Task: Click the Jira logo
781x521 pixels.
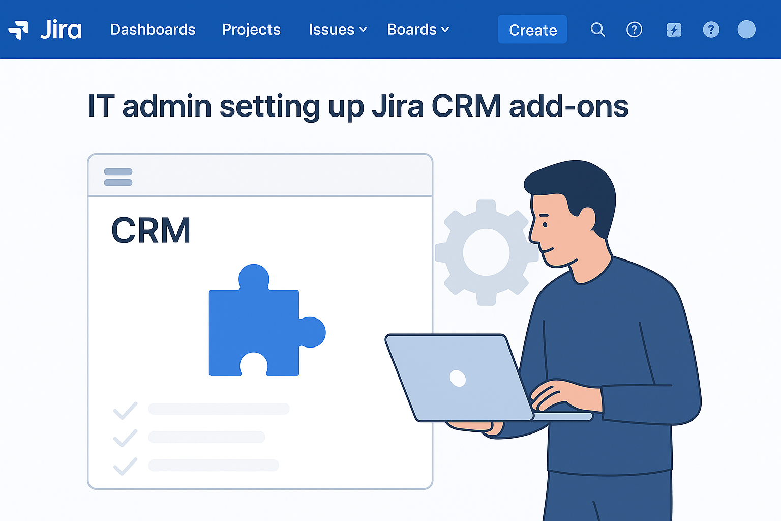Action: [45, 30]
